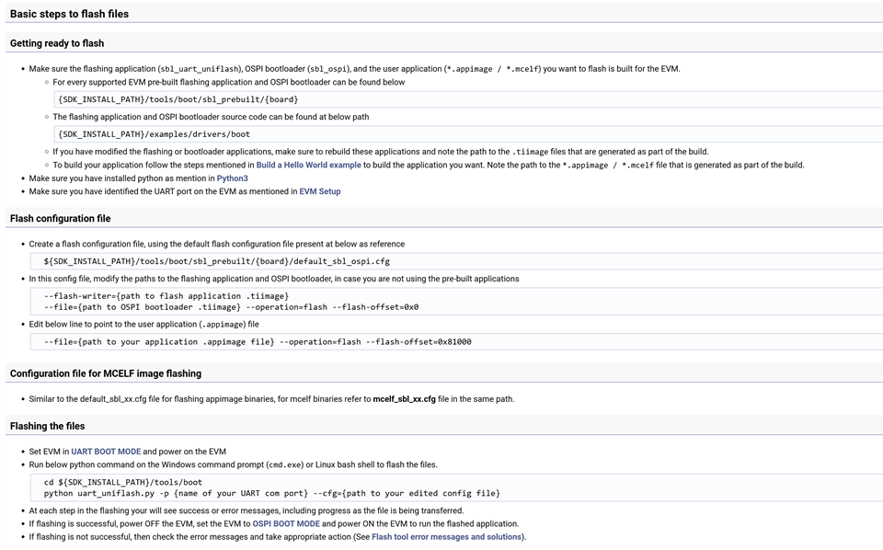Click the UART BOOT MODE link

click(106, 452)
